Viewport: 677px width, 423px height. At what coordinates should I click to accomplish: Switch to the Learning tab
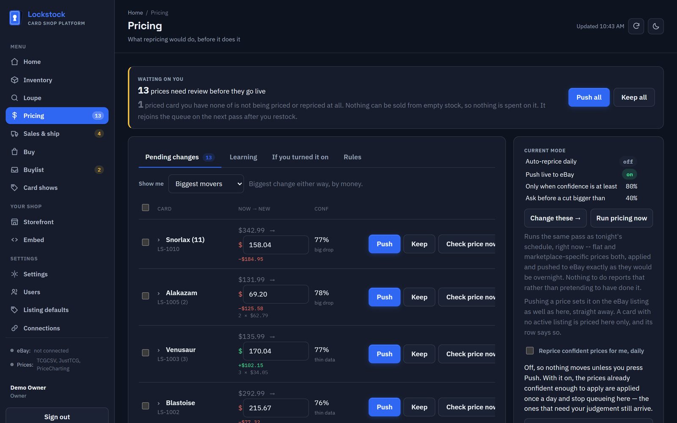[243, 157]
